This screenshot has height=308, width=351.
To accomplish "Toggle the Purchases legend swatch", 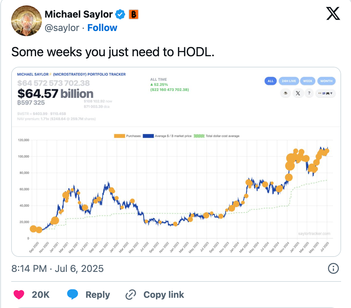I will (119, 136).
